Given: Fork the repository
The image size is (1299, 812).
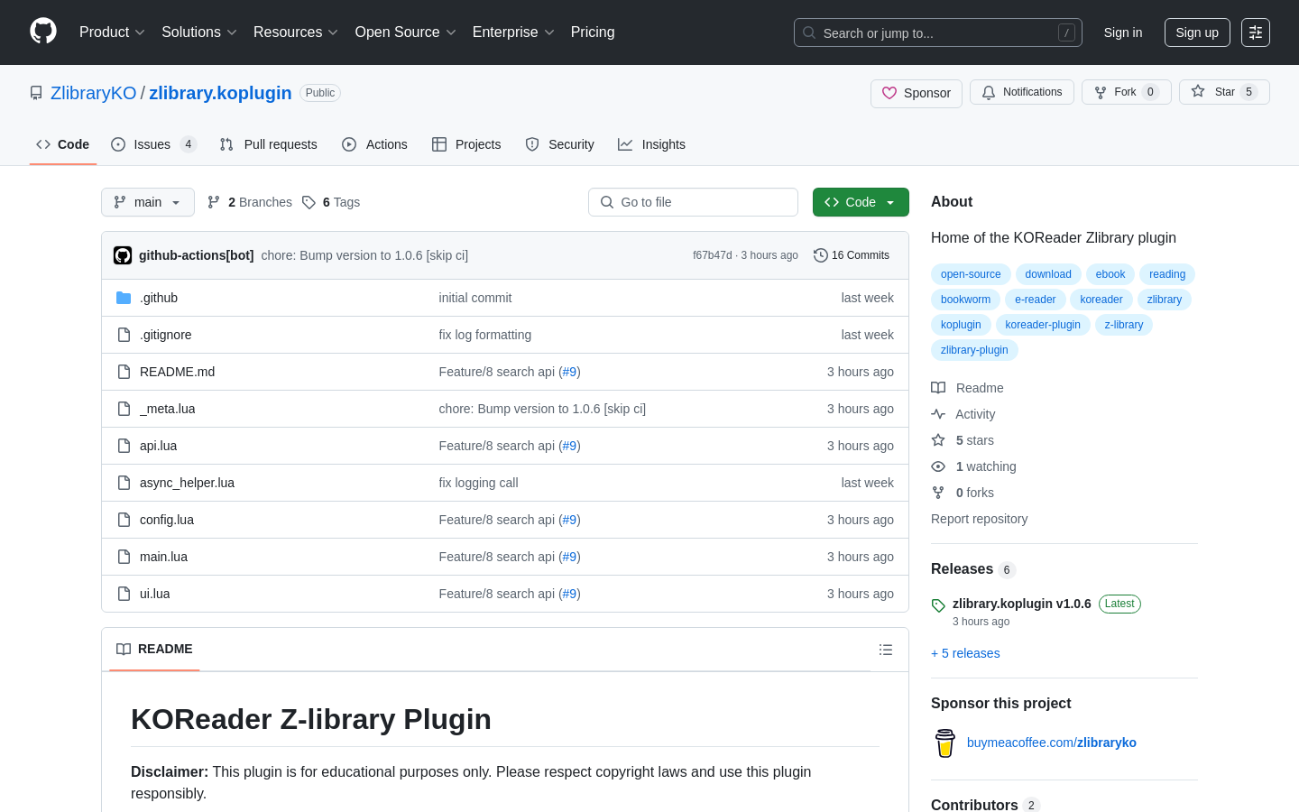Looking at the screenshot, I should point(1126,92).
